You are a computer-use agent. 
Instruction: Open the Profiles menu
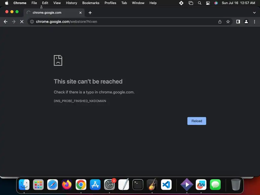pos(110,3)
